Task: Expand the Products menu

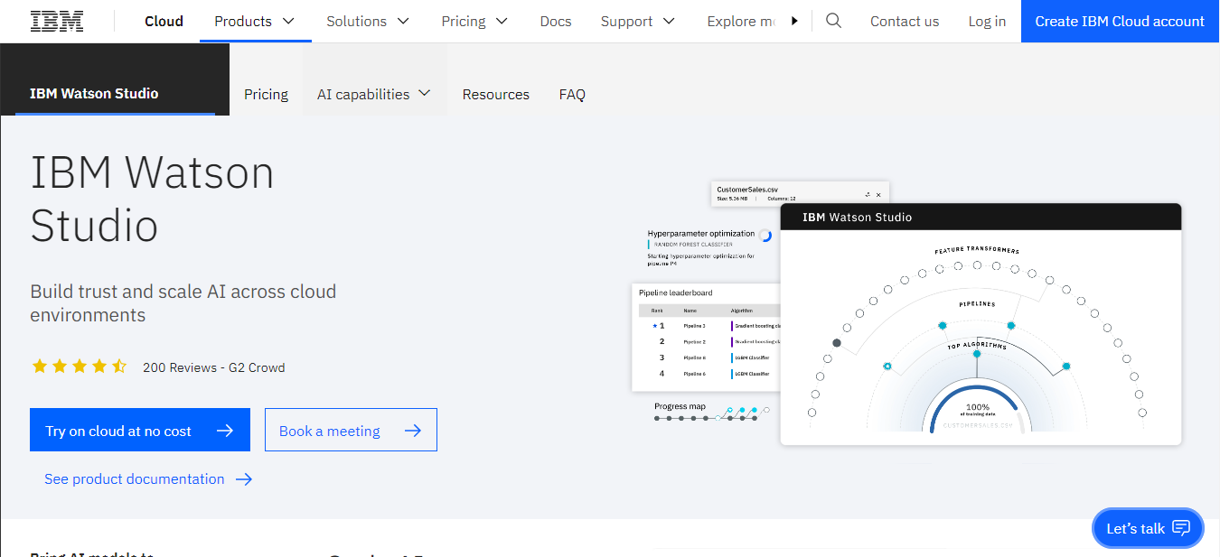Action: [256, 21]
